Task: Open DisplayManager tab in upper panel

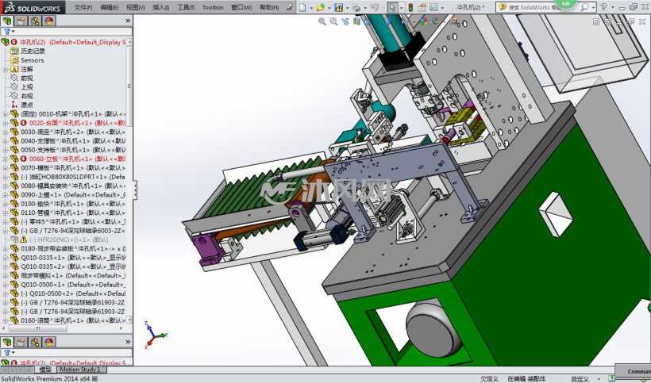Action: [49, 21]
